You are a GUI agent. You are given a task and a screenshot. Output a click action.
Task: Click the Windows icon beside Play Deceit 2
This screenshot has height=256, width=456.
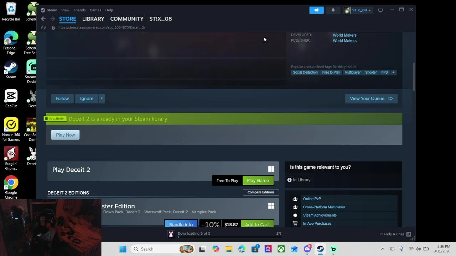(x=271, y=169)
